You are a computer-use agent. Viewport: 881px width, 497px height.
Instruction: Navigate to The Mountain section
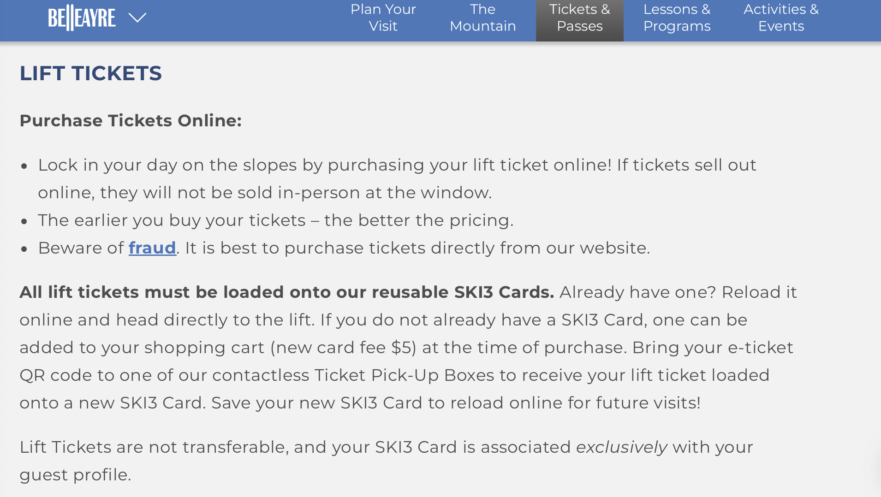coord(482,18)
